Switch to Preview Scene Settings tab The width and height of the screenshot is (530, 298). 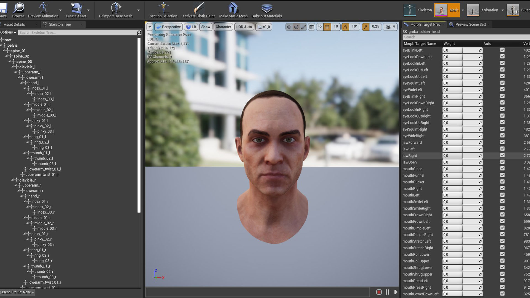470,24
